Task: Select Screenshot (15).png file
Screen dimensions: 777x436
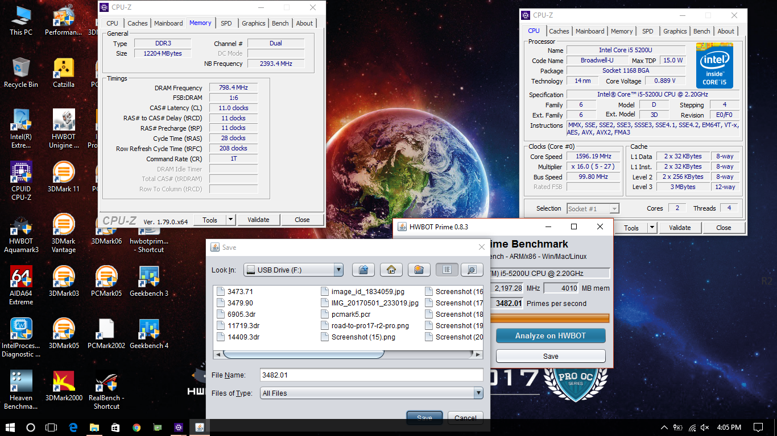Action: 358,337
